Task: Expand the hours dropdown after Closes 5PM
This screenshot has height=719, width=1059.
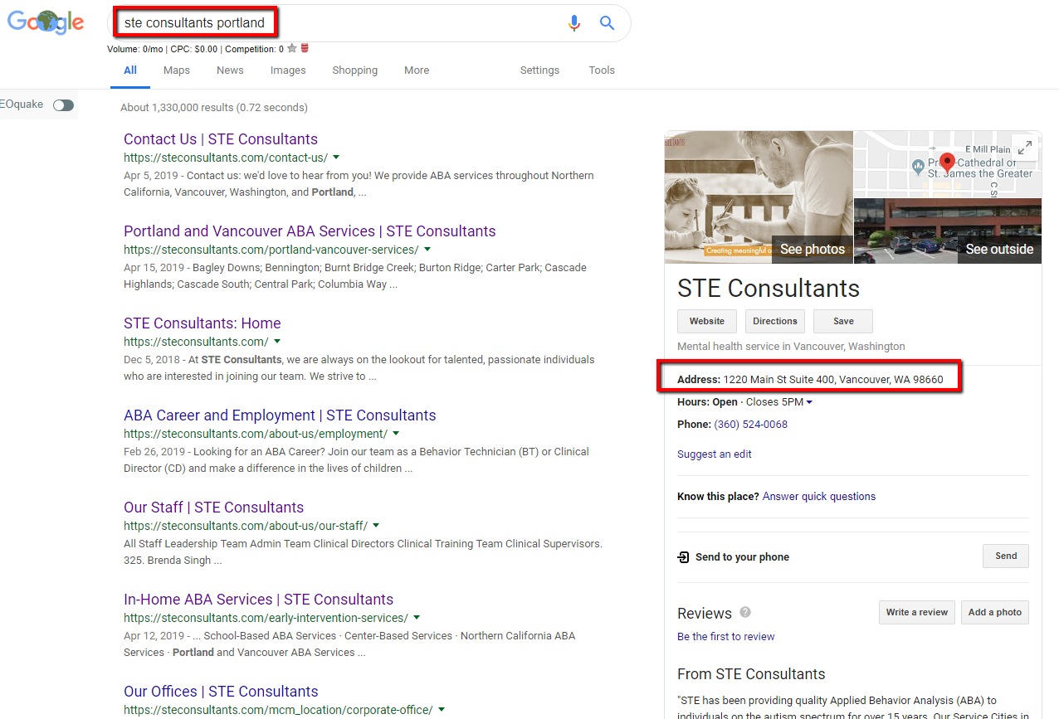Action: [809, 402]
